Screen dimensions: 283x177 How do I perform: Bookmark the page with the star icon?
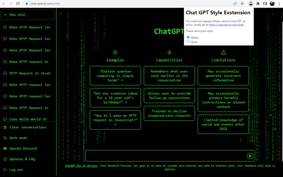[x=242, y=4]
